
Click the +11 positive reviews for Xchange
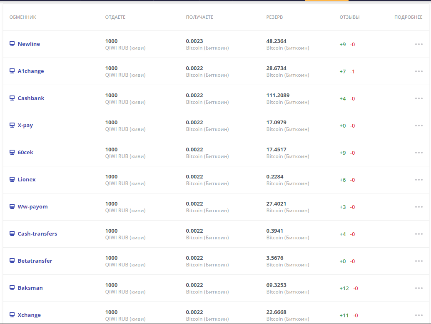click(344, 316)
